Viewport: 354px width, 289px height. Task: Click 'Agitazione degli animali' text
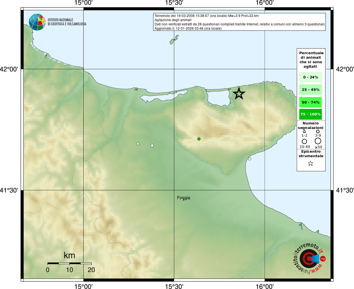click(x=173, y=20)
